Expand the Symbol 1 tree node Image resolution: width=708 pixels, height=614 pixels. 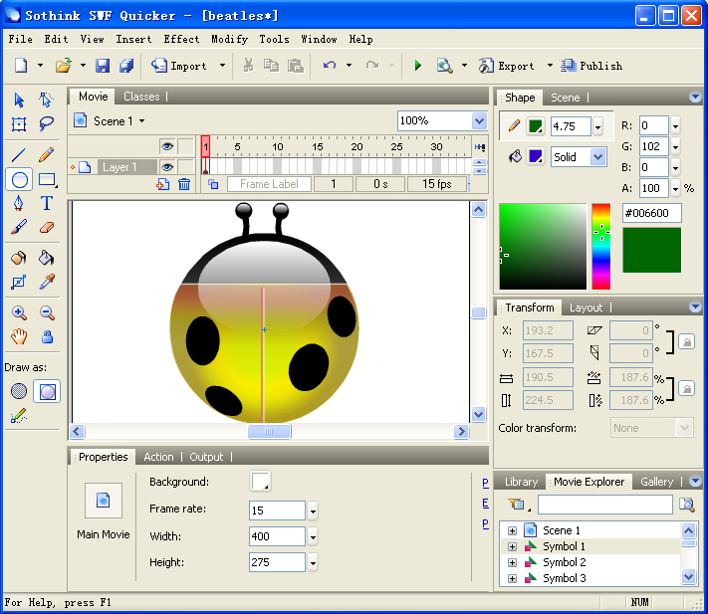click(x=512, y=546)
